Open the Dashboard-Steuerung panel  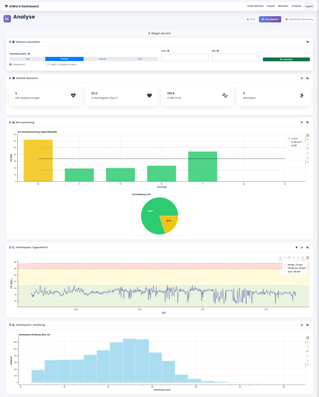pyautogui.click(x=299, y=19)
